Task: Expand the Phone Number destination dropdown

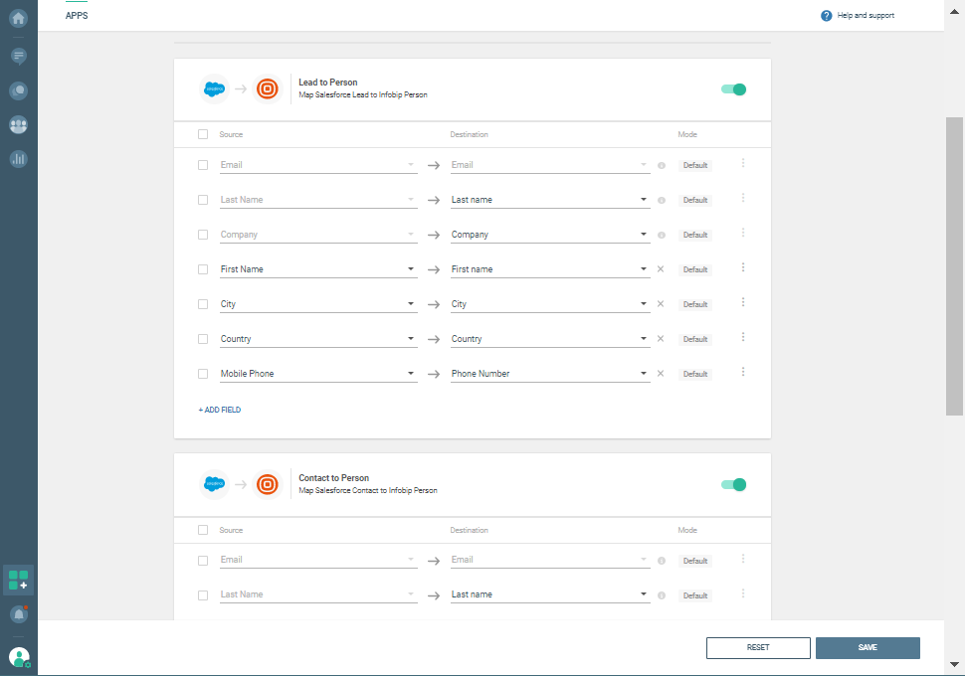Action: click(x=642, y=373)
